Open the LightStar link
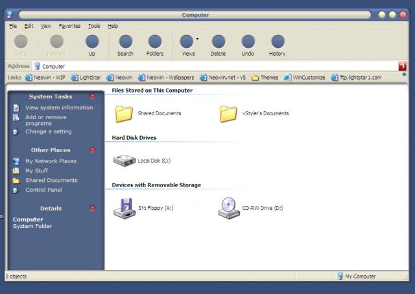Viewport: 415px width, 294px height. coord(86,78)
